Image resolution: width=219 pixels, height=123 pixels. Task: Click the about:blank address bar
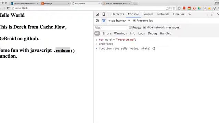pos(88,8)
